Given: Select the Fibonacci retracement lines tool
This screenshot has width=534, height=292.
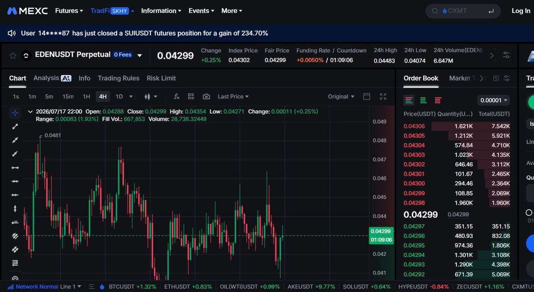Looking at the screenshot, I should click(x=15, y=263).
